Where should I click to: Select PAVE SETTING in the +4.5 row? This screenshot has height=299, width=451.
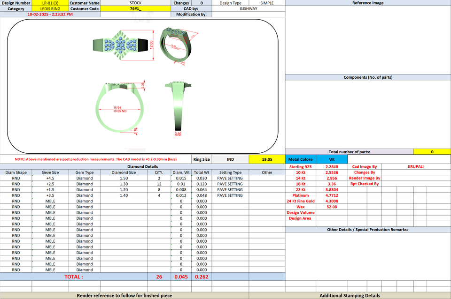click(230, 178)
